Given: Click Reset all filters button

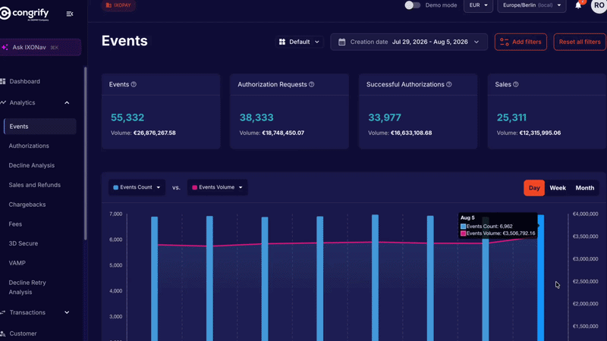Looking at the screenshot, I should point(580,42).
